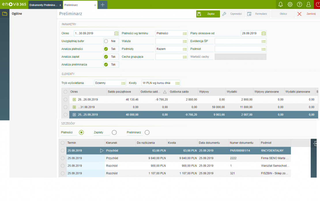Select the Zapłaty radio button
The width and height of the screenshot is (320, 201).
(114, 132)
